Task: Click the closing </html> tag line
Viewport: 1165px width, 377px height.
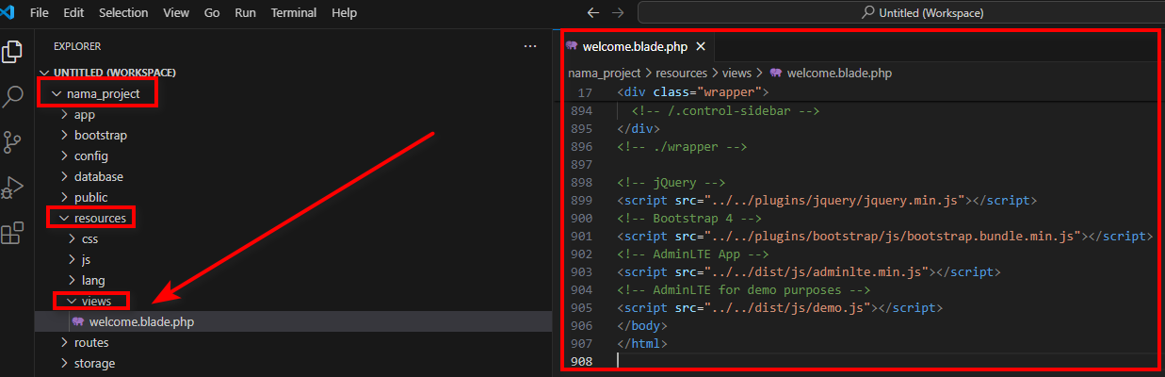Action: 642,344
